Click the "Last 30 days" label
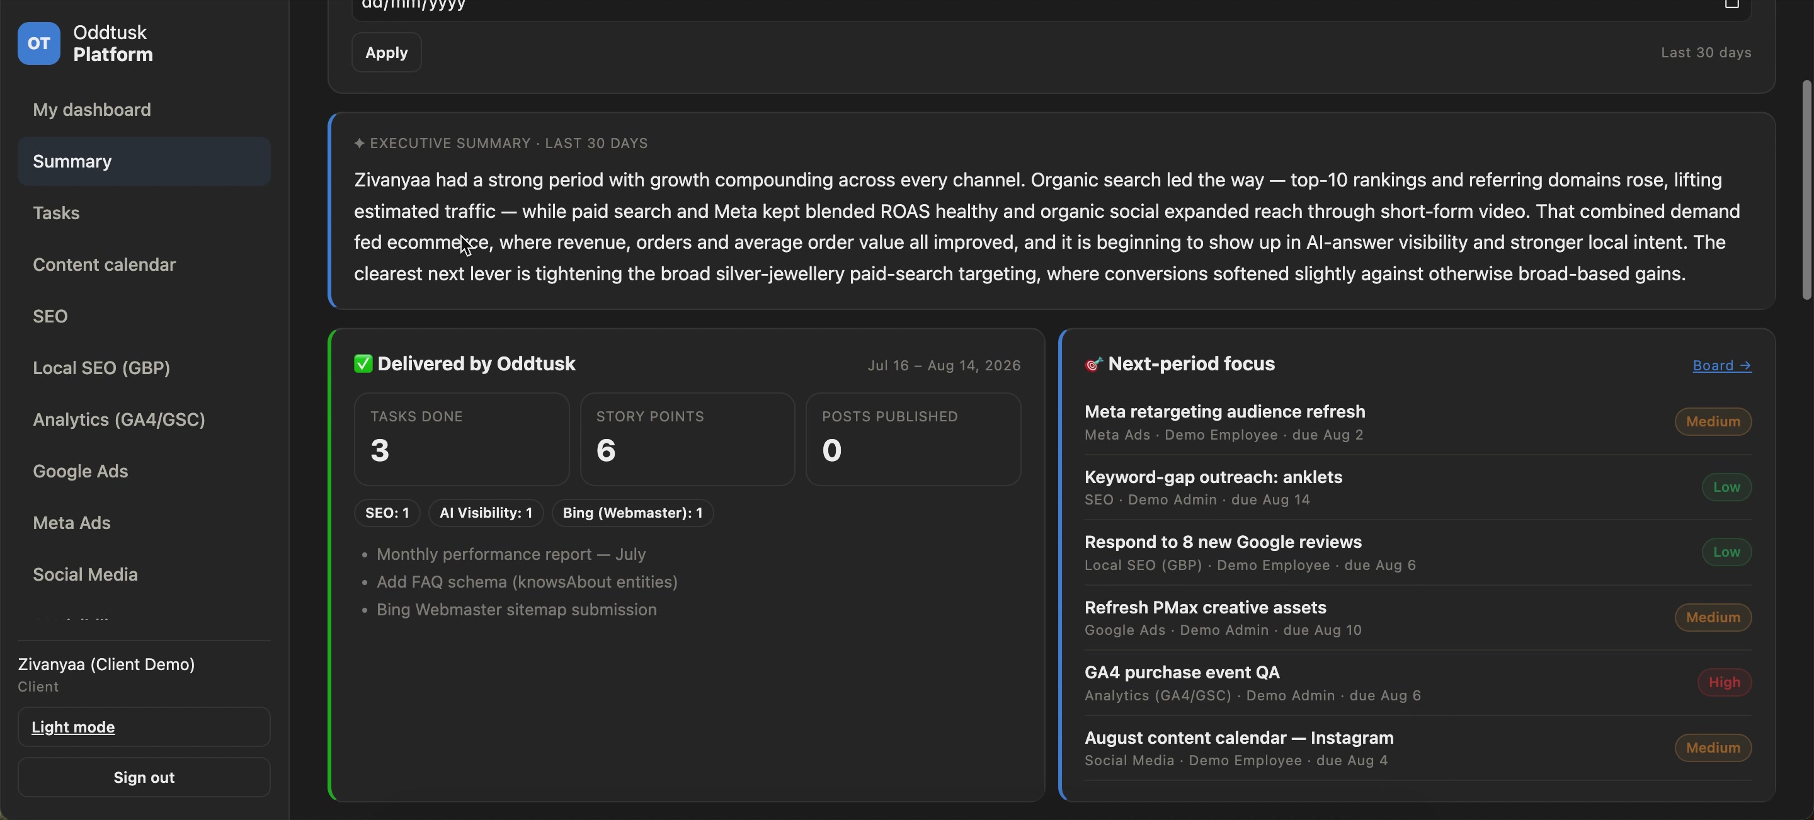 click(x=1706, y=53)
